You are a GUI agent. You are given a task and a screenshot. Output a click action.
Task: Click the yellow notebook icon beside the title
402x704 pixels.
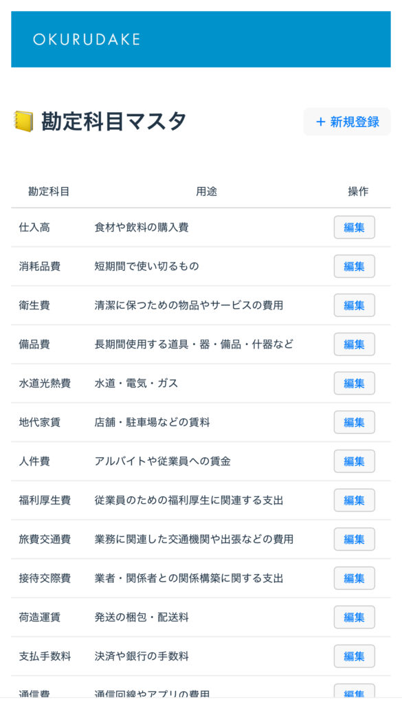23,121
